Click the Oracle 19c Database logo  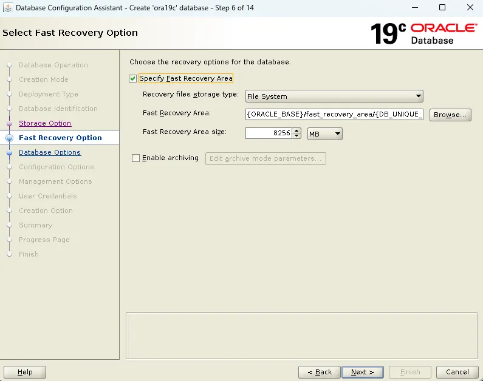[x=423, y=33]
